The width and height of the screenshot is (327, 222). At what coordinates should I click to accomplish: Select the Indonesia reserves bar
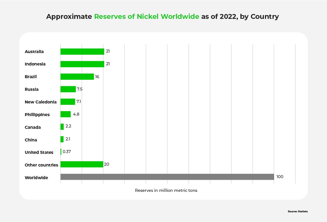[82, 64]
